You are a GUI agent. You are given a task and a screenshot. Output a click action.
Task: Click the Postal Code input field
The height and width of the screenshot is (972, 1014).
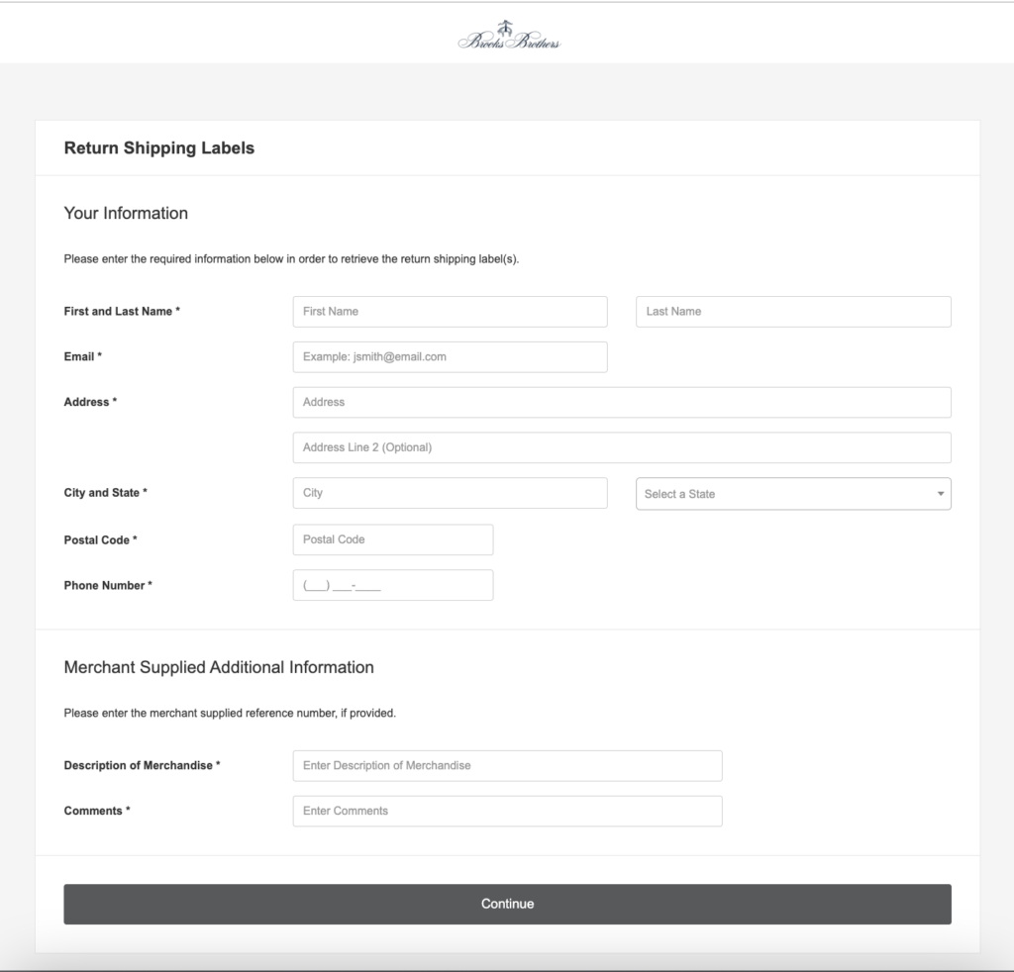tap(392, 539)
